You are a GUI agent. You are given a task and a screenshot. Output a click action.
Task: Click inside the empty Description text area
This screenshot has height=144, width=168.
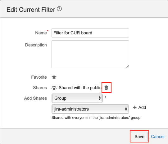90,54
